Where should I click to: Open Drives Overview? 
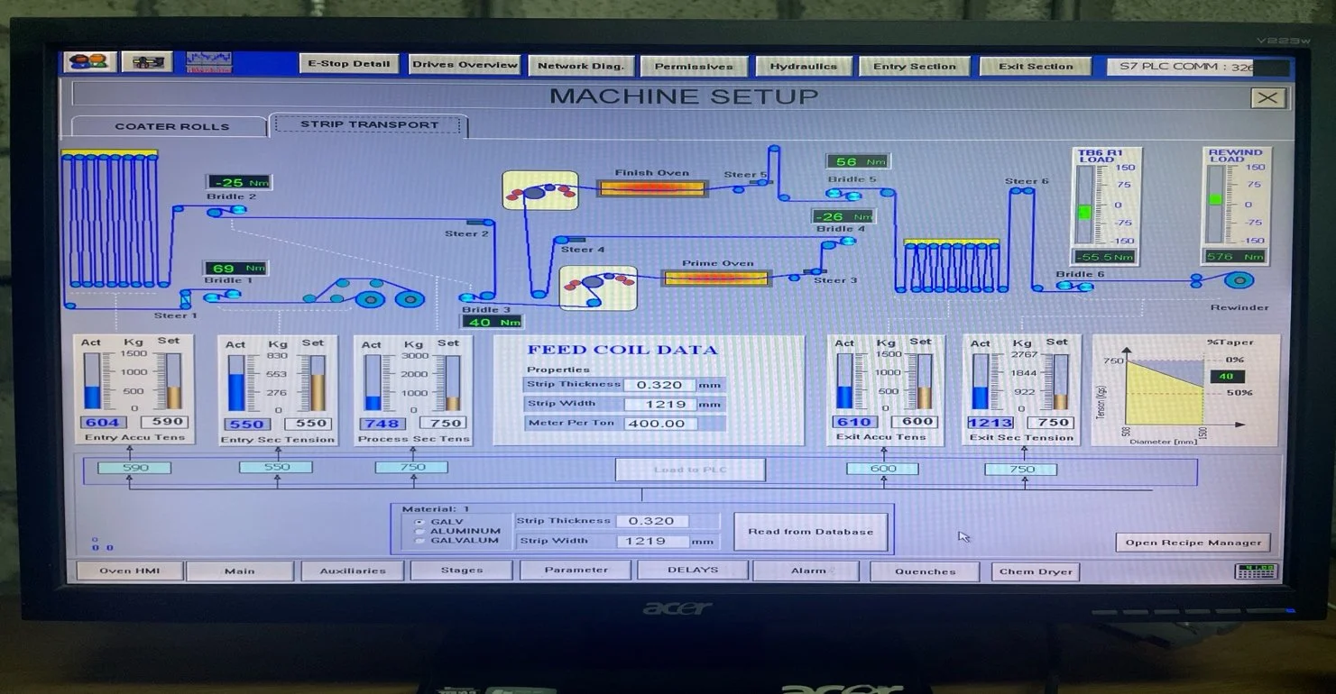click(465, 65)
